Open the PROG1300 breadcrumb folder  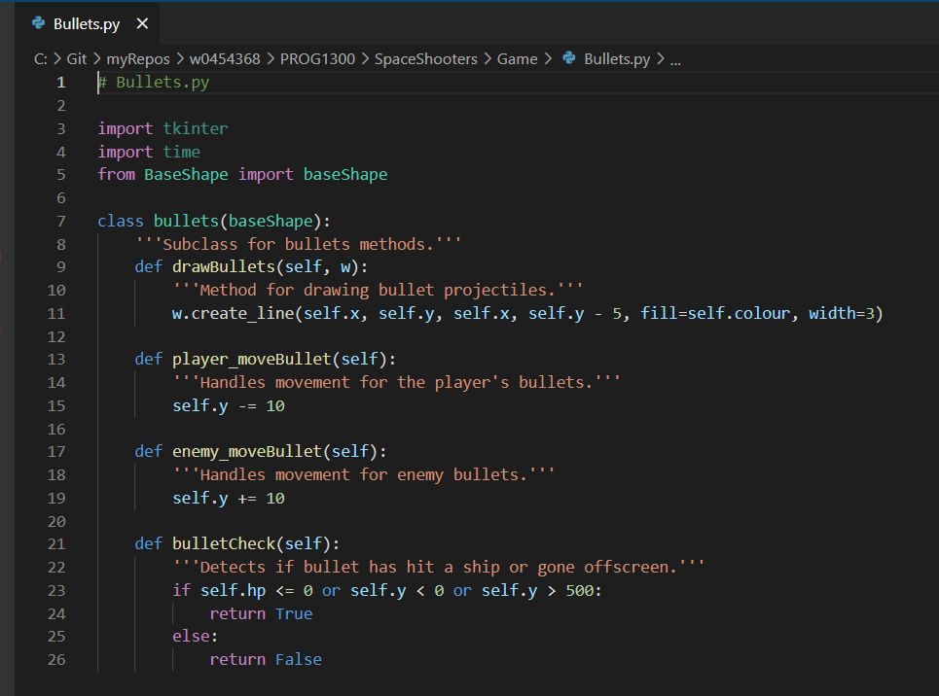coord(317,59)
